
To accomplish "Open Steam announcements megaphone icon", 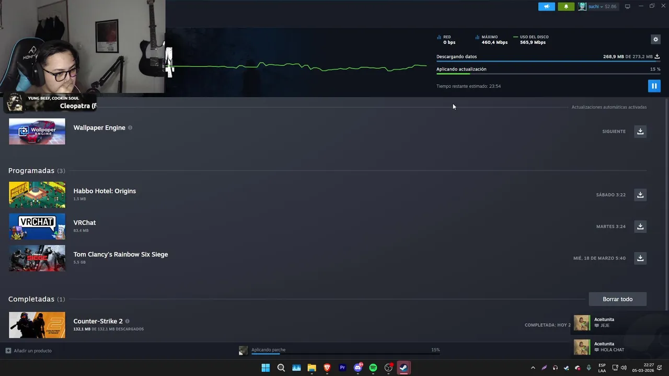I will [547, 6].
